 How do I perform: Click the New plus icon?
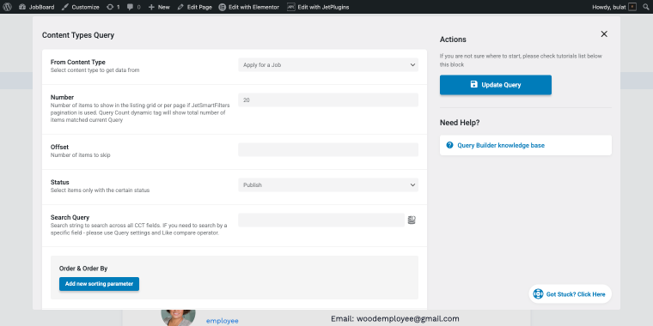[x=151, y=7]
